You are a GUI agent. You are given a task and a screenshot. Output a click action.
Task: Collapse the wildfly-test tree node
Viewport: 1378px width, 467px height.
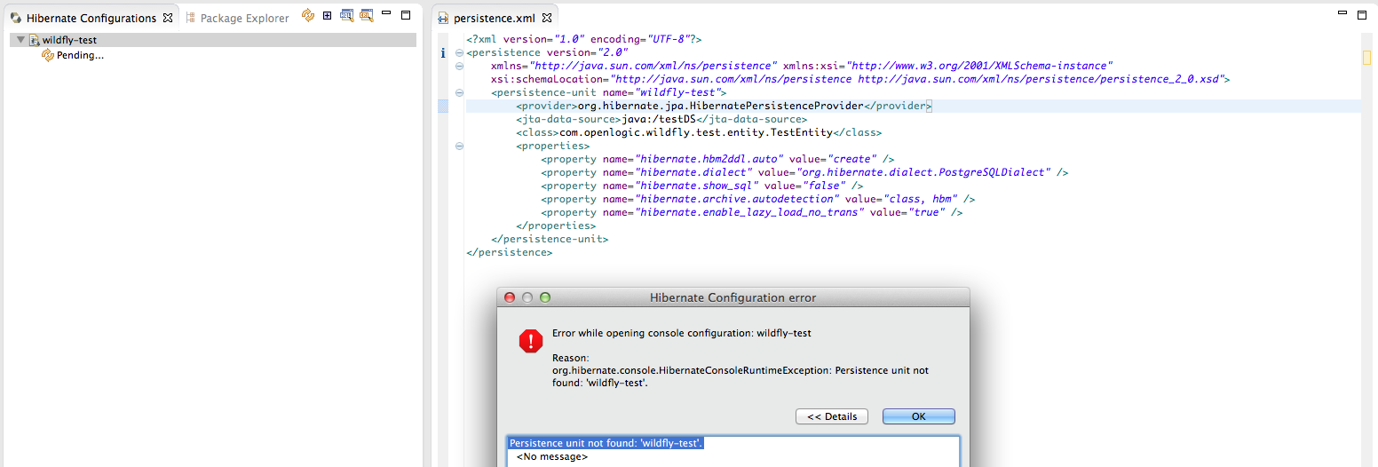(20, 40)
